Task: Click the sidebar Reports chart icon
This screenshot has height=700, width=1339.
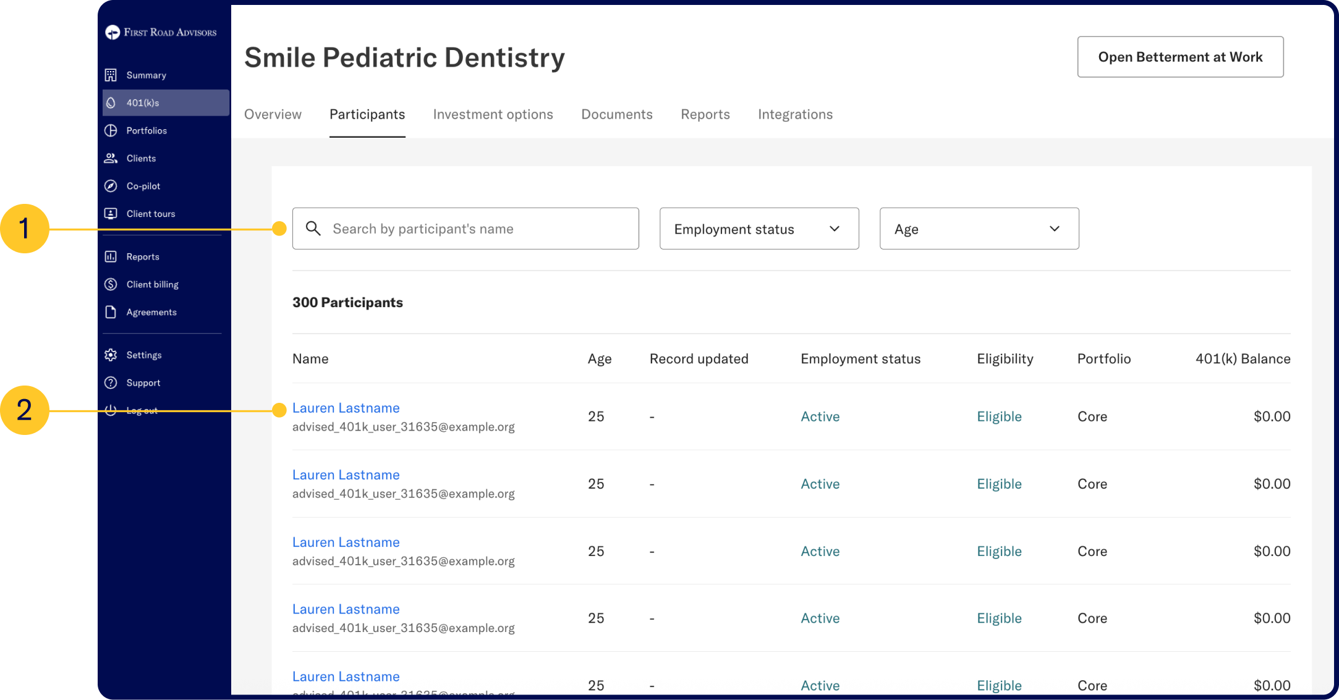Action: pos(111,256)
